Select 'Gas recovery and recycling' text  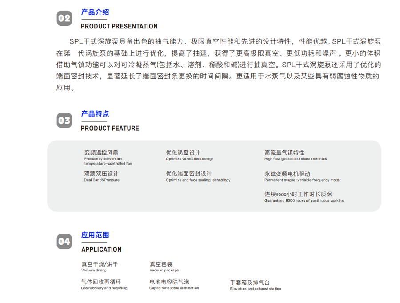point(104,288)
